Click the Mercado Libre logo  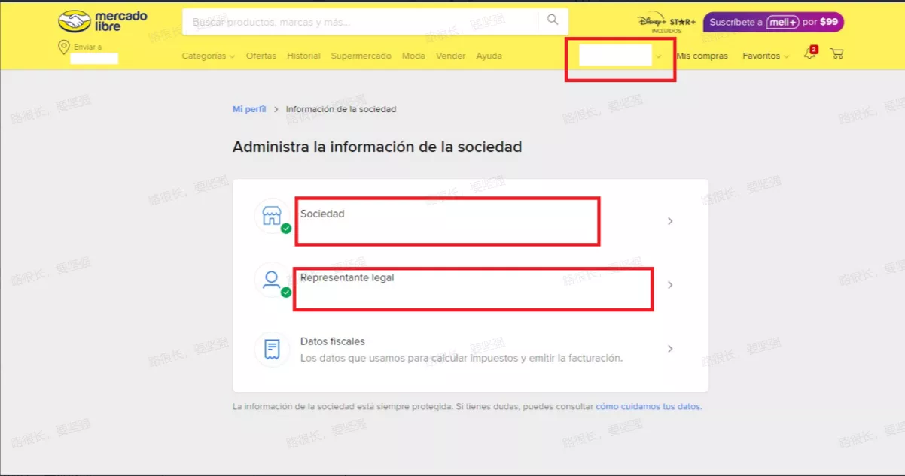pos(102,21)
